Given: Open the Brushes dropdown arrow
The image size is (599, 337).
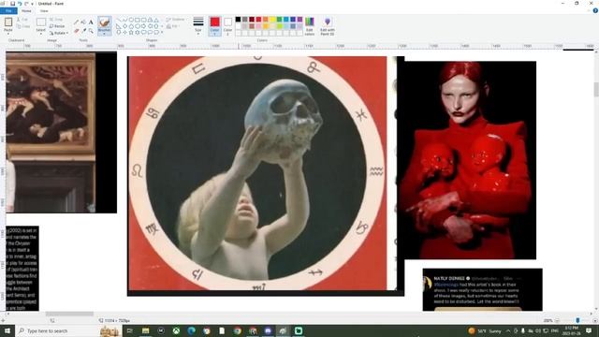Looking at the screenshot, I should [x=104, y=34].
